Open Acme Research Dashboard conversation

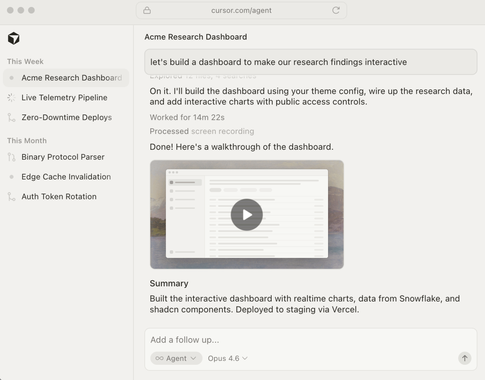(71, 78)
